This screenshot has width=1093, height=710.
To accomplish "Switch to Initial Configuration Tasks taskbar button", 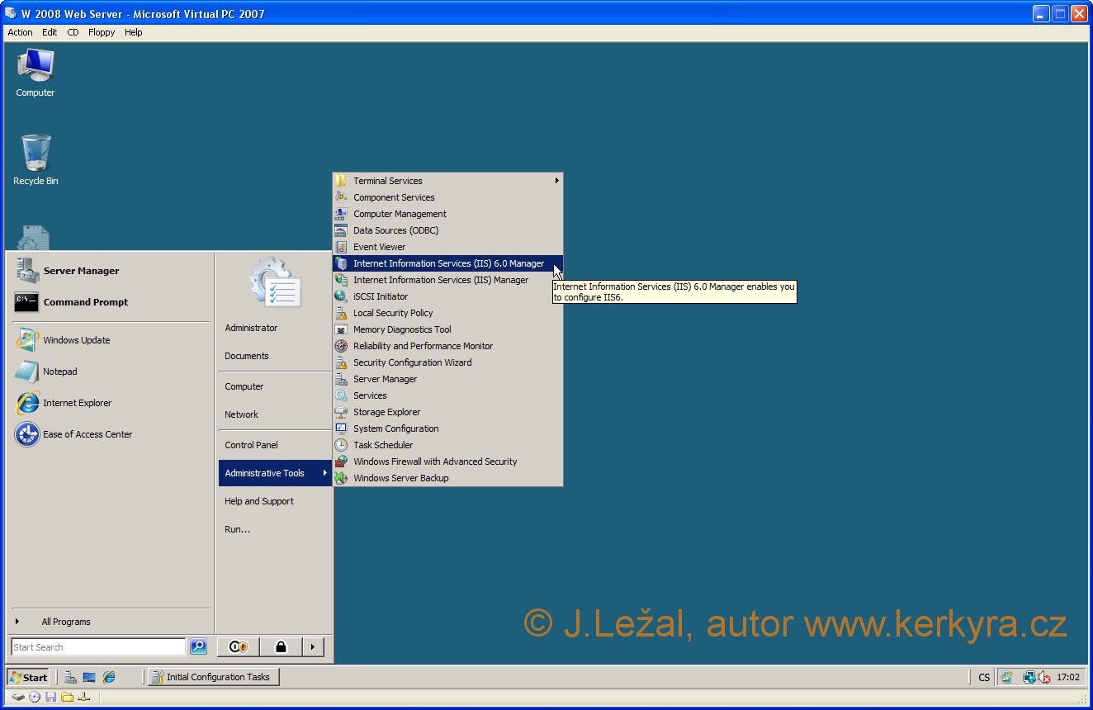I will pyautogui.click(x=214, y=677).
